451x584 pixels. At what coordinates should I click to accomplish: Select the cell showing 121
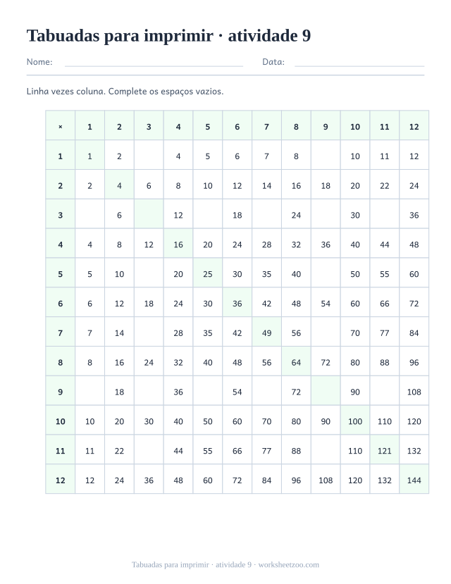(385, 451)
